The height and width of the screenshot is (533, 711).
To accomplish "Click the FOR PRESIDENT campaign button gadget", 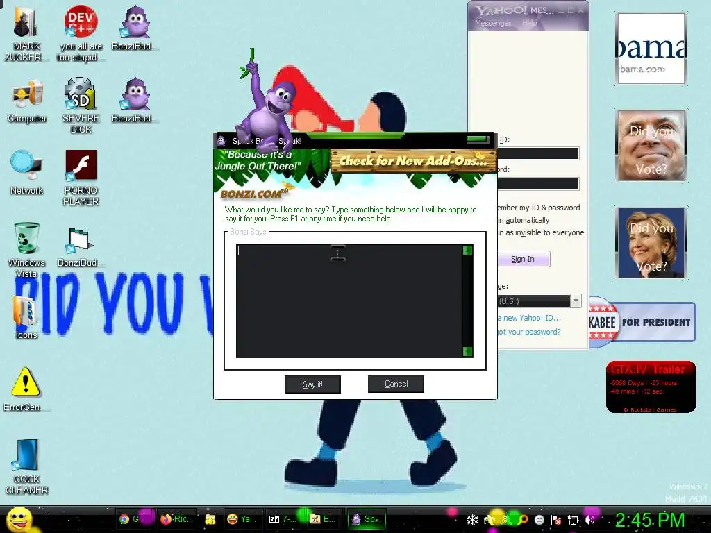I will point(642,322).
